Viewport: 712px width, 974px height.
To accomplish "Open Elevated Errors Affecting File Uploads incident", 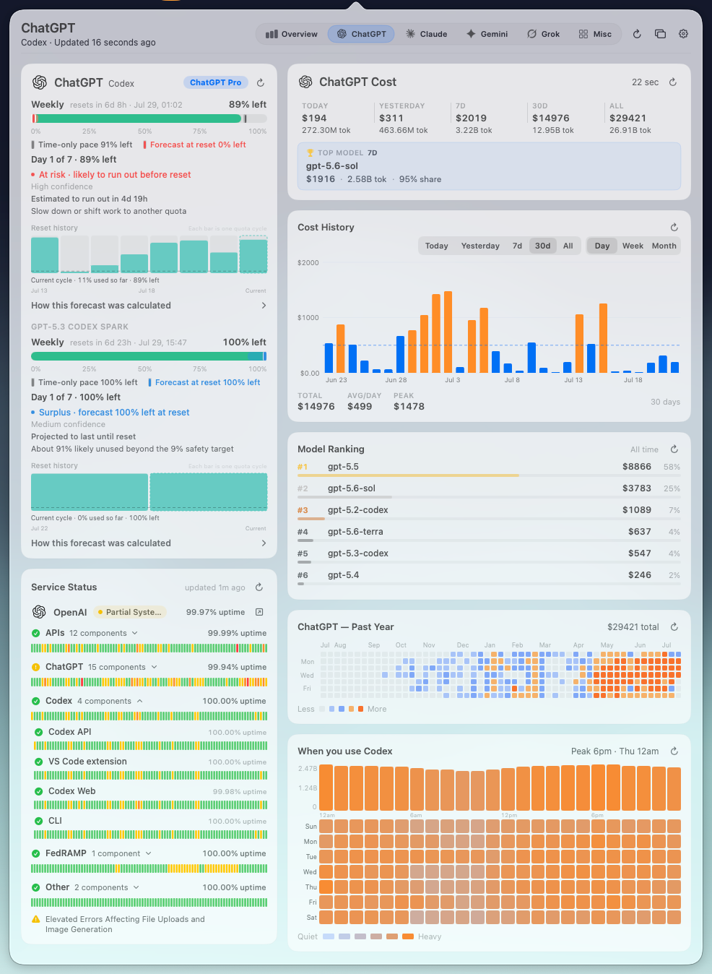I will (125, 924).
